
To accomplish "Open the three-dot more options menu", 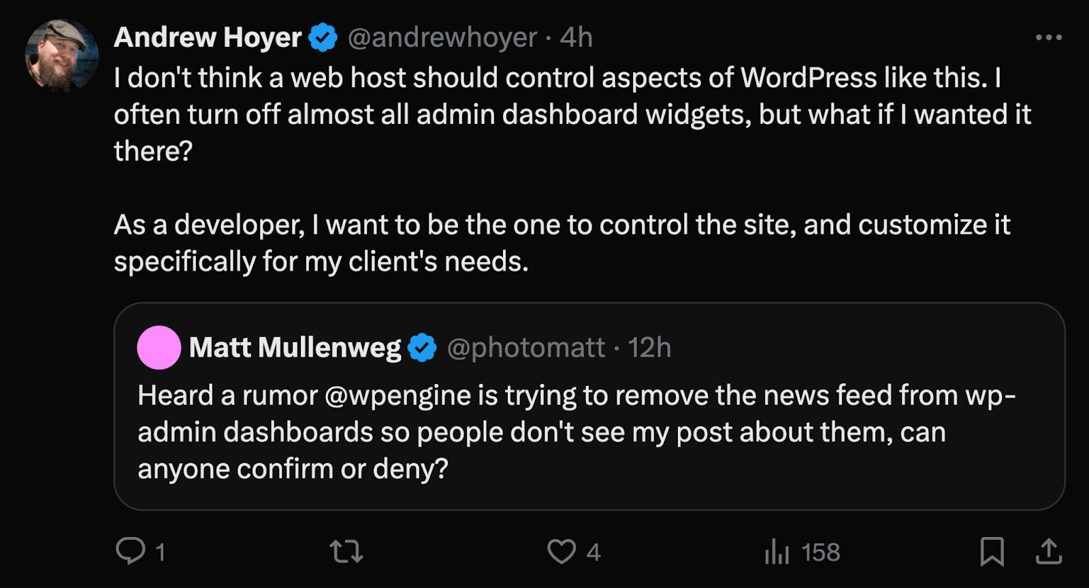I will point(1048,37).
